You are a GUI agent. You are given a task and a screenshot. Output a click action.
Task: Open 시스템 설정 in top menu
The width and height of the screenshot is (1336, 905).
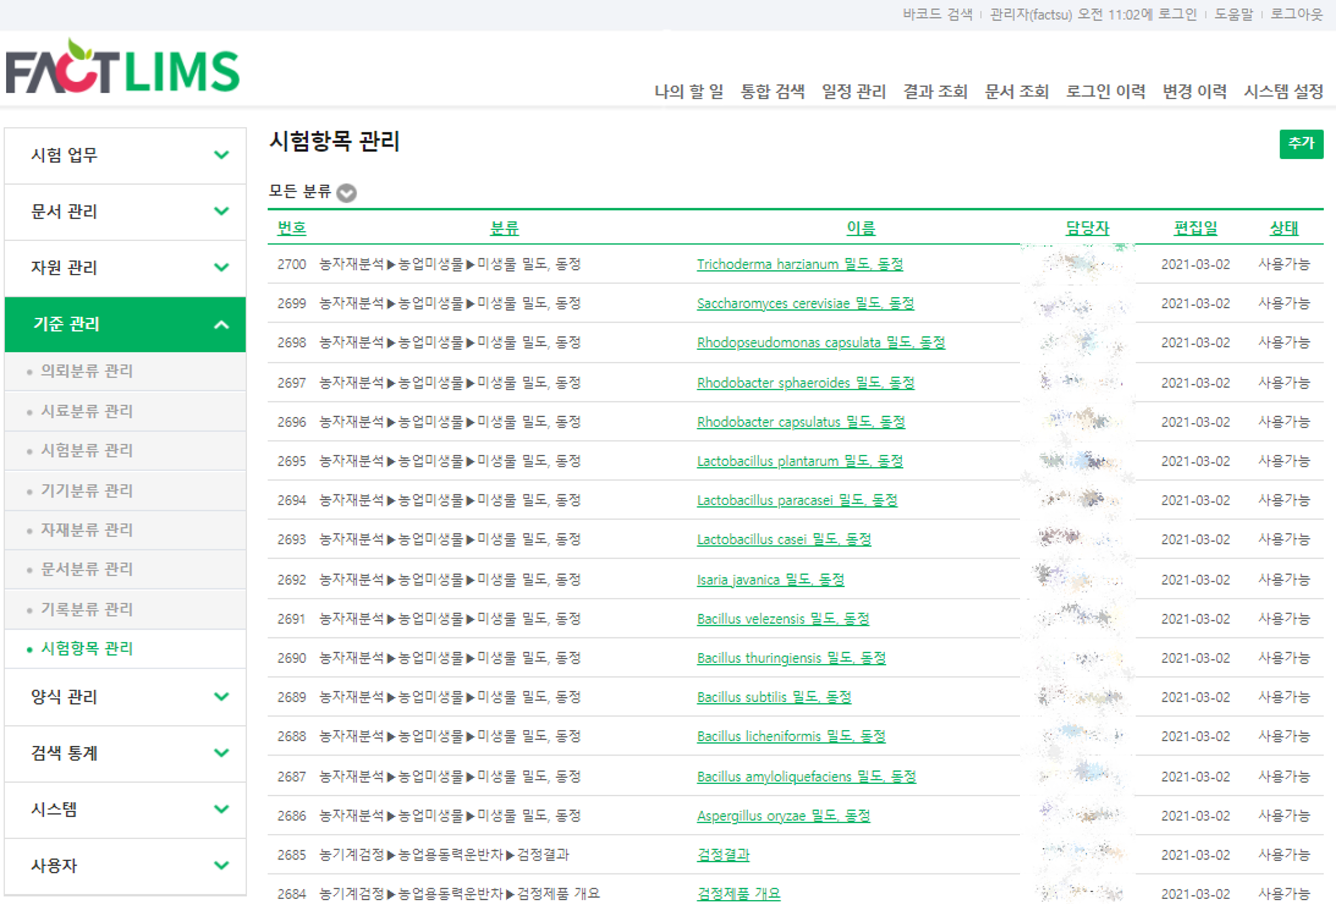(x=1284, y=92)
